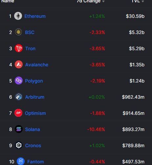Image resolution: width=152 pixels, height=165 pixels.
Task: Click the Solana logo icon
Action: click(19, 129)
